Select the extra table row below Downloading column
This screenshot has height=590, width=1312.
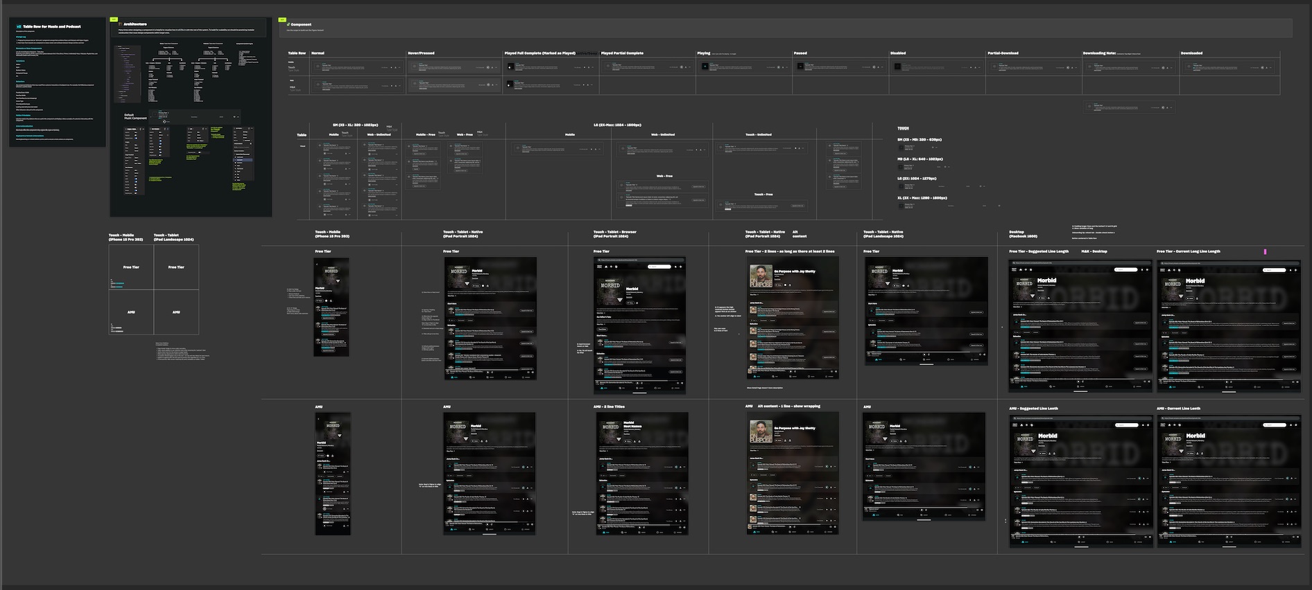pyautogui.click(x=1128, y=107)
